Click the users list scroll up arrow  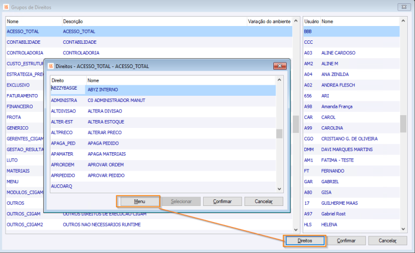pyautogui.click(x=403, y=20)
